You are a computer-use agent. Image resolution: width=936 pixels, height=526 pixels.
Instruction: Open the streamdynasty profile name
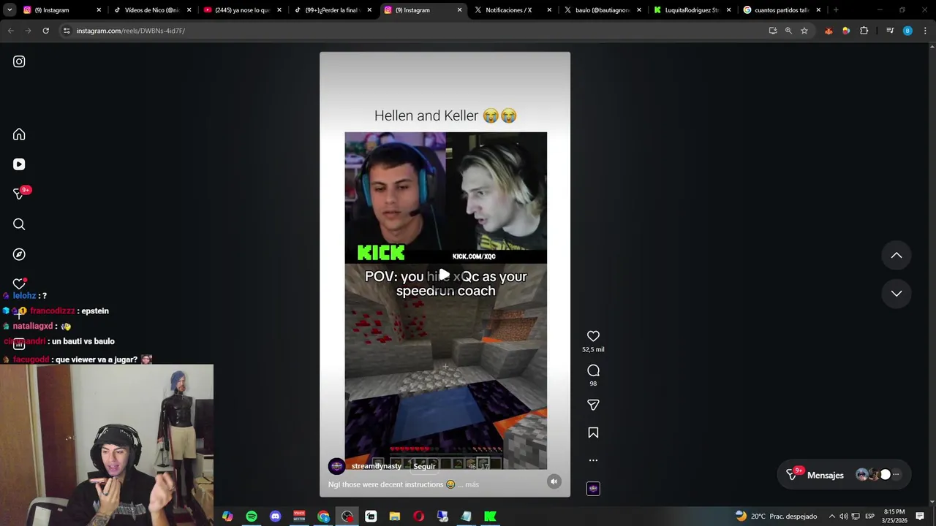coord(376,466)
